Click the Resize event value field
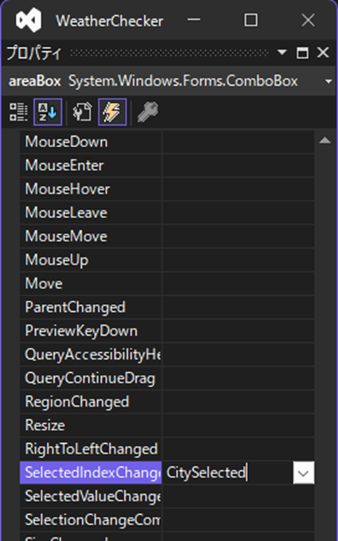This screenshot has width=338, height=541. [x=239, y=426]
